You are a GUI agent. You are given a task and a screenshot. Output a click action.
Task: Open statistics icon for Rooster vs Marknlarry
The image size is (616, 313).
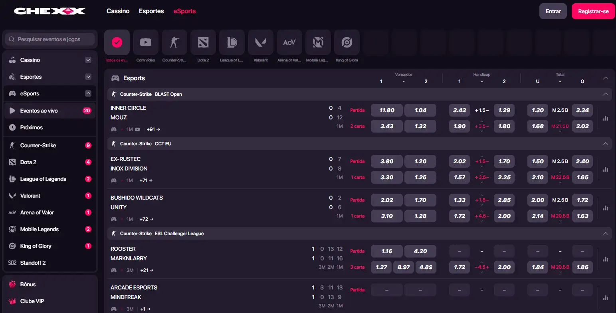[606, 259]
